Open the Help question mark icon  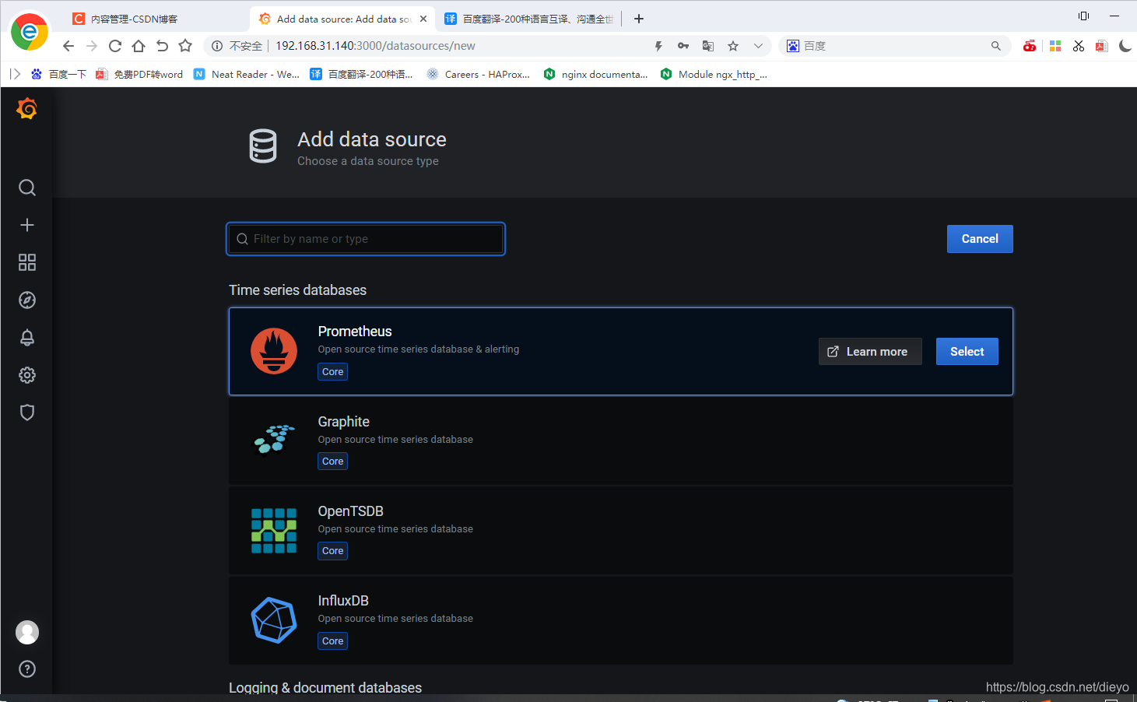click(27, 669)
